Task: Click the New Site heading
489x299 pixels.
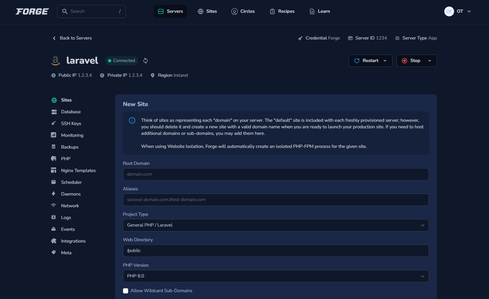Action: click(x=135, y=104)
